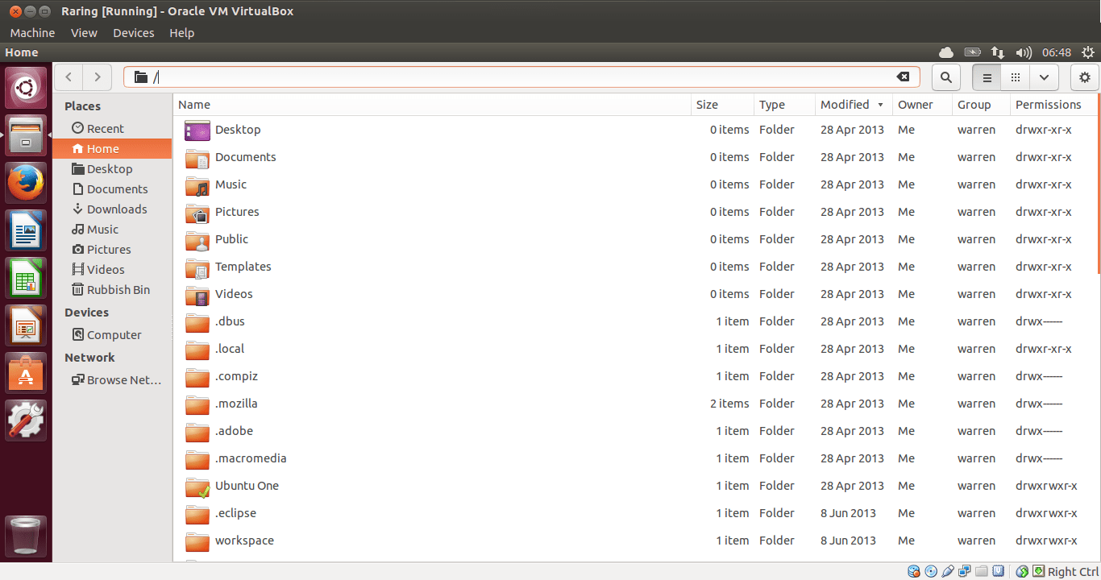Open Ubuntu Software Centre icon
Viewport: 1101px width, 580px height.
[x=27, y=373]
